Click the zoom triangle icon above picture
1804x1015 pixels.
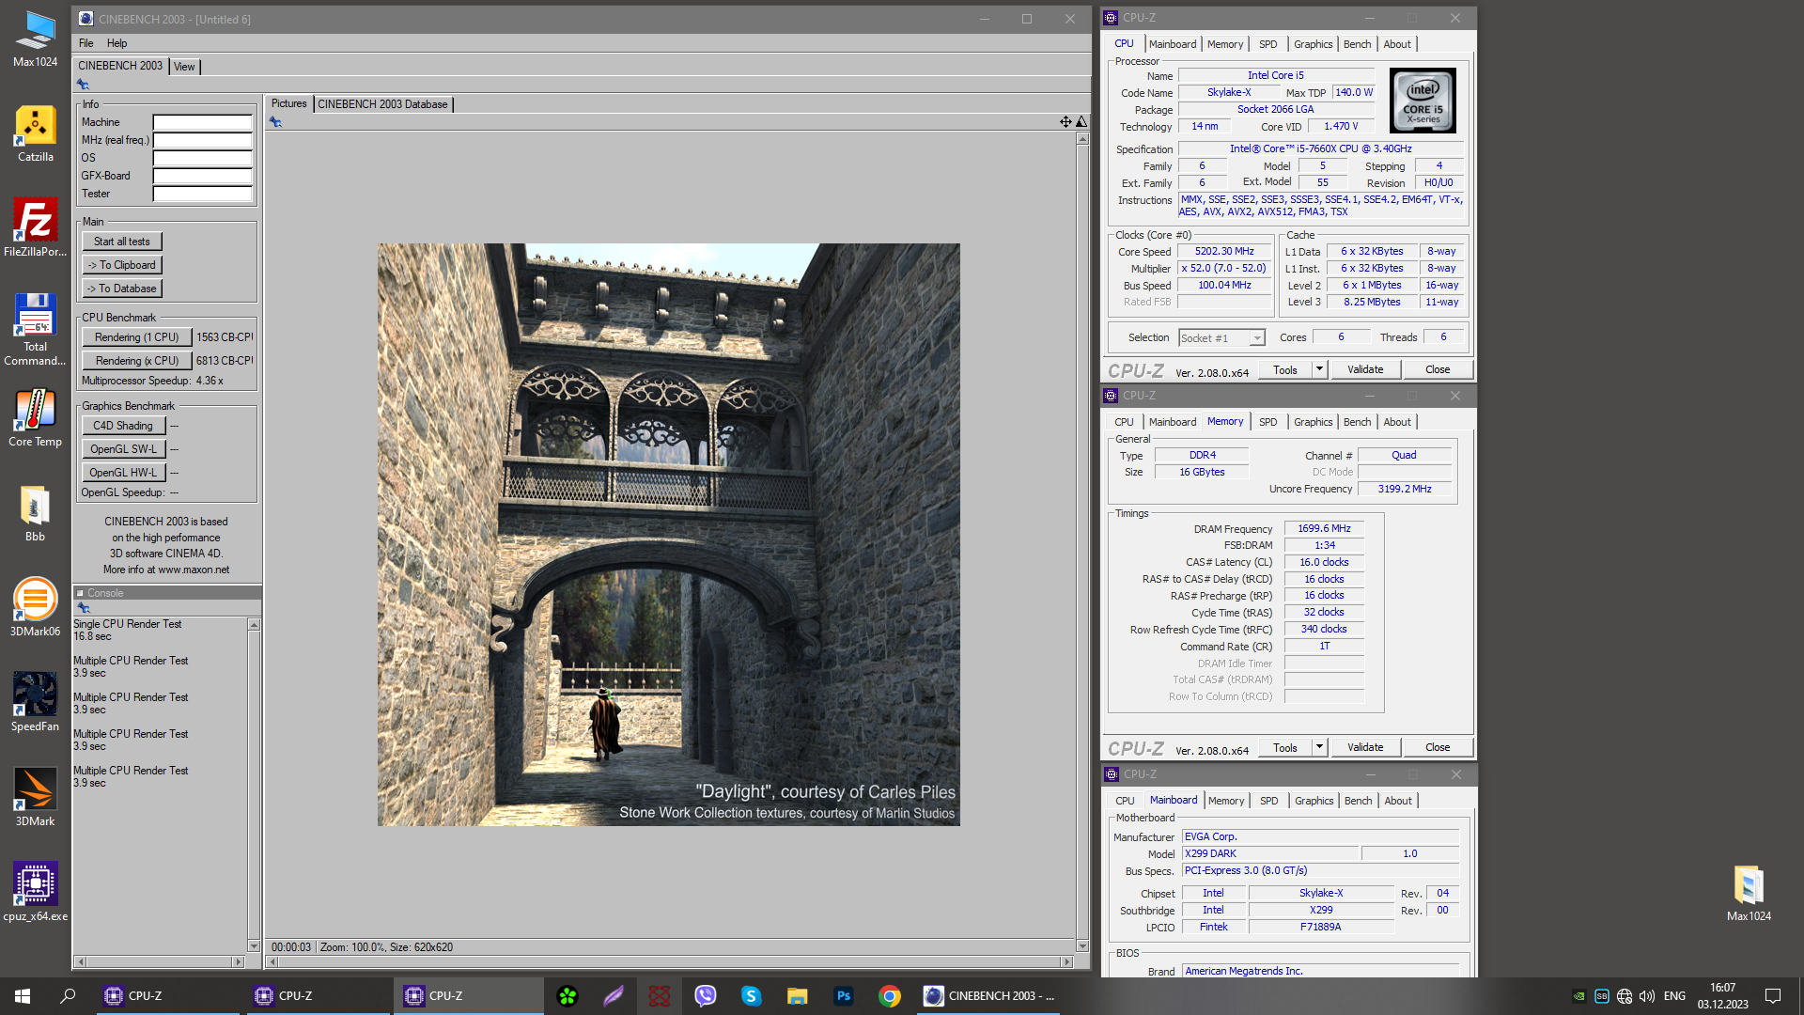click(x=1081, y=121)
